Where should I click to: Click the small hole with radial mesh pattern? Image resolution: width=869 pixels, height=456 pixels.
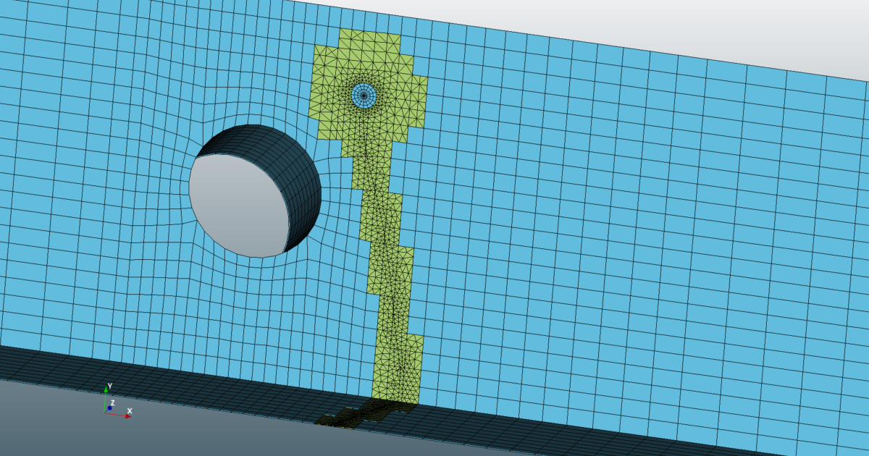(362, 94)
